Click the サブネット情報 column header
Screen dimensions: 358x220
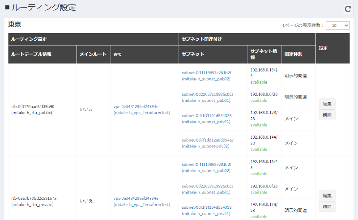pyautogui.click(x=264, y=55)
